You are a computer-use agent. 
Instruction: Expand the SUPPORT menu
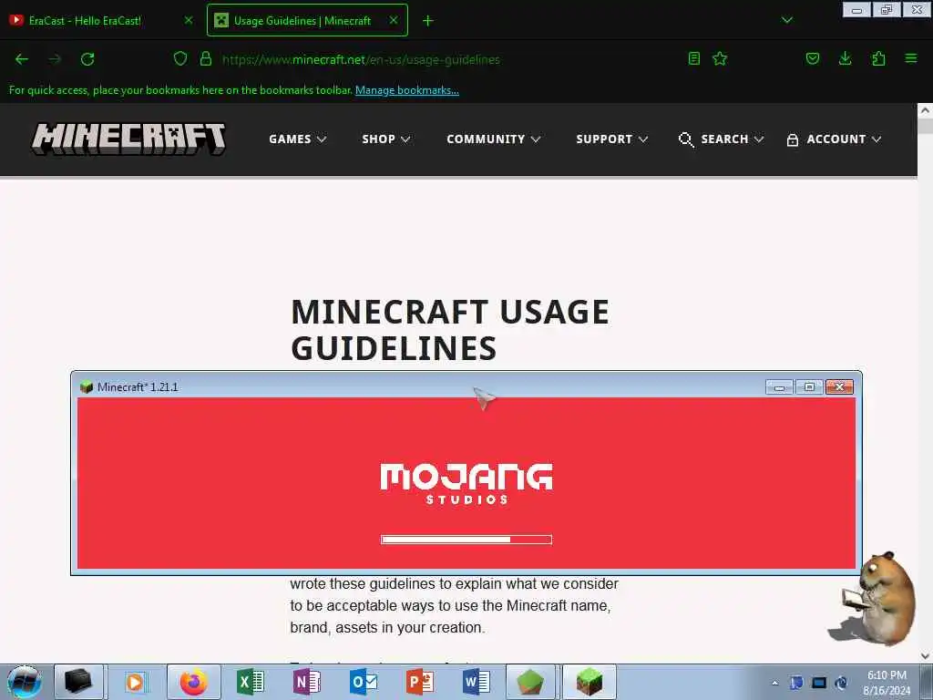pos(611,139)
